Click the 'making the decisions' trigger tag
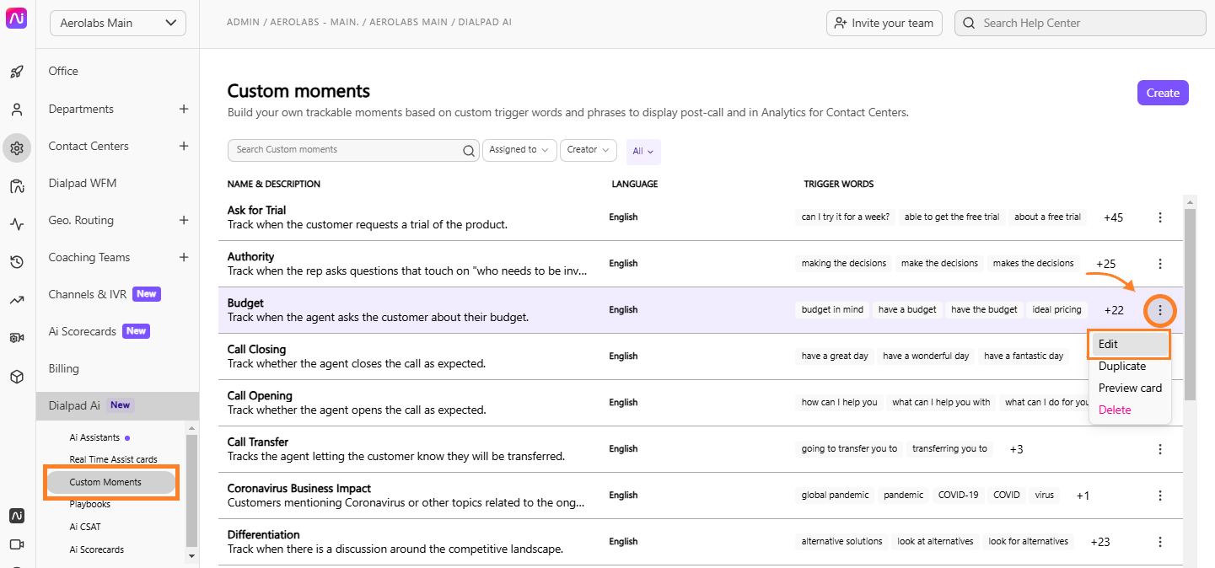The height and width of the screenshot is (568, 1215). click(844, 263)
